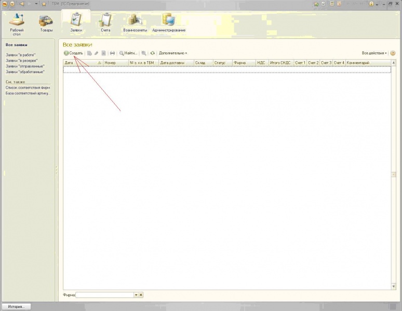Click the mark-for-deletion toolbar icon

click(103, 53)
